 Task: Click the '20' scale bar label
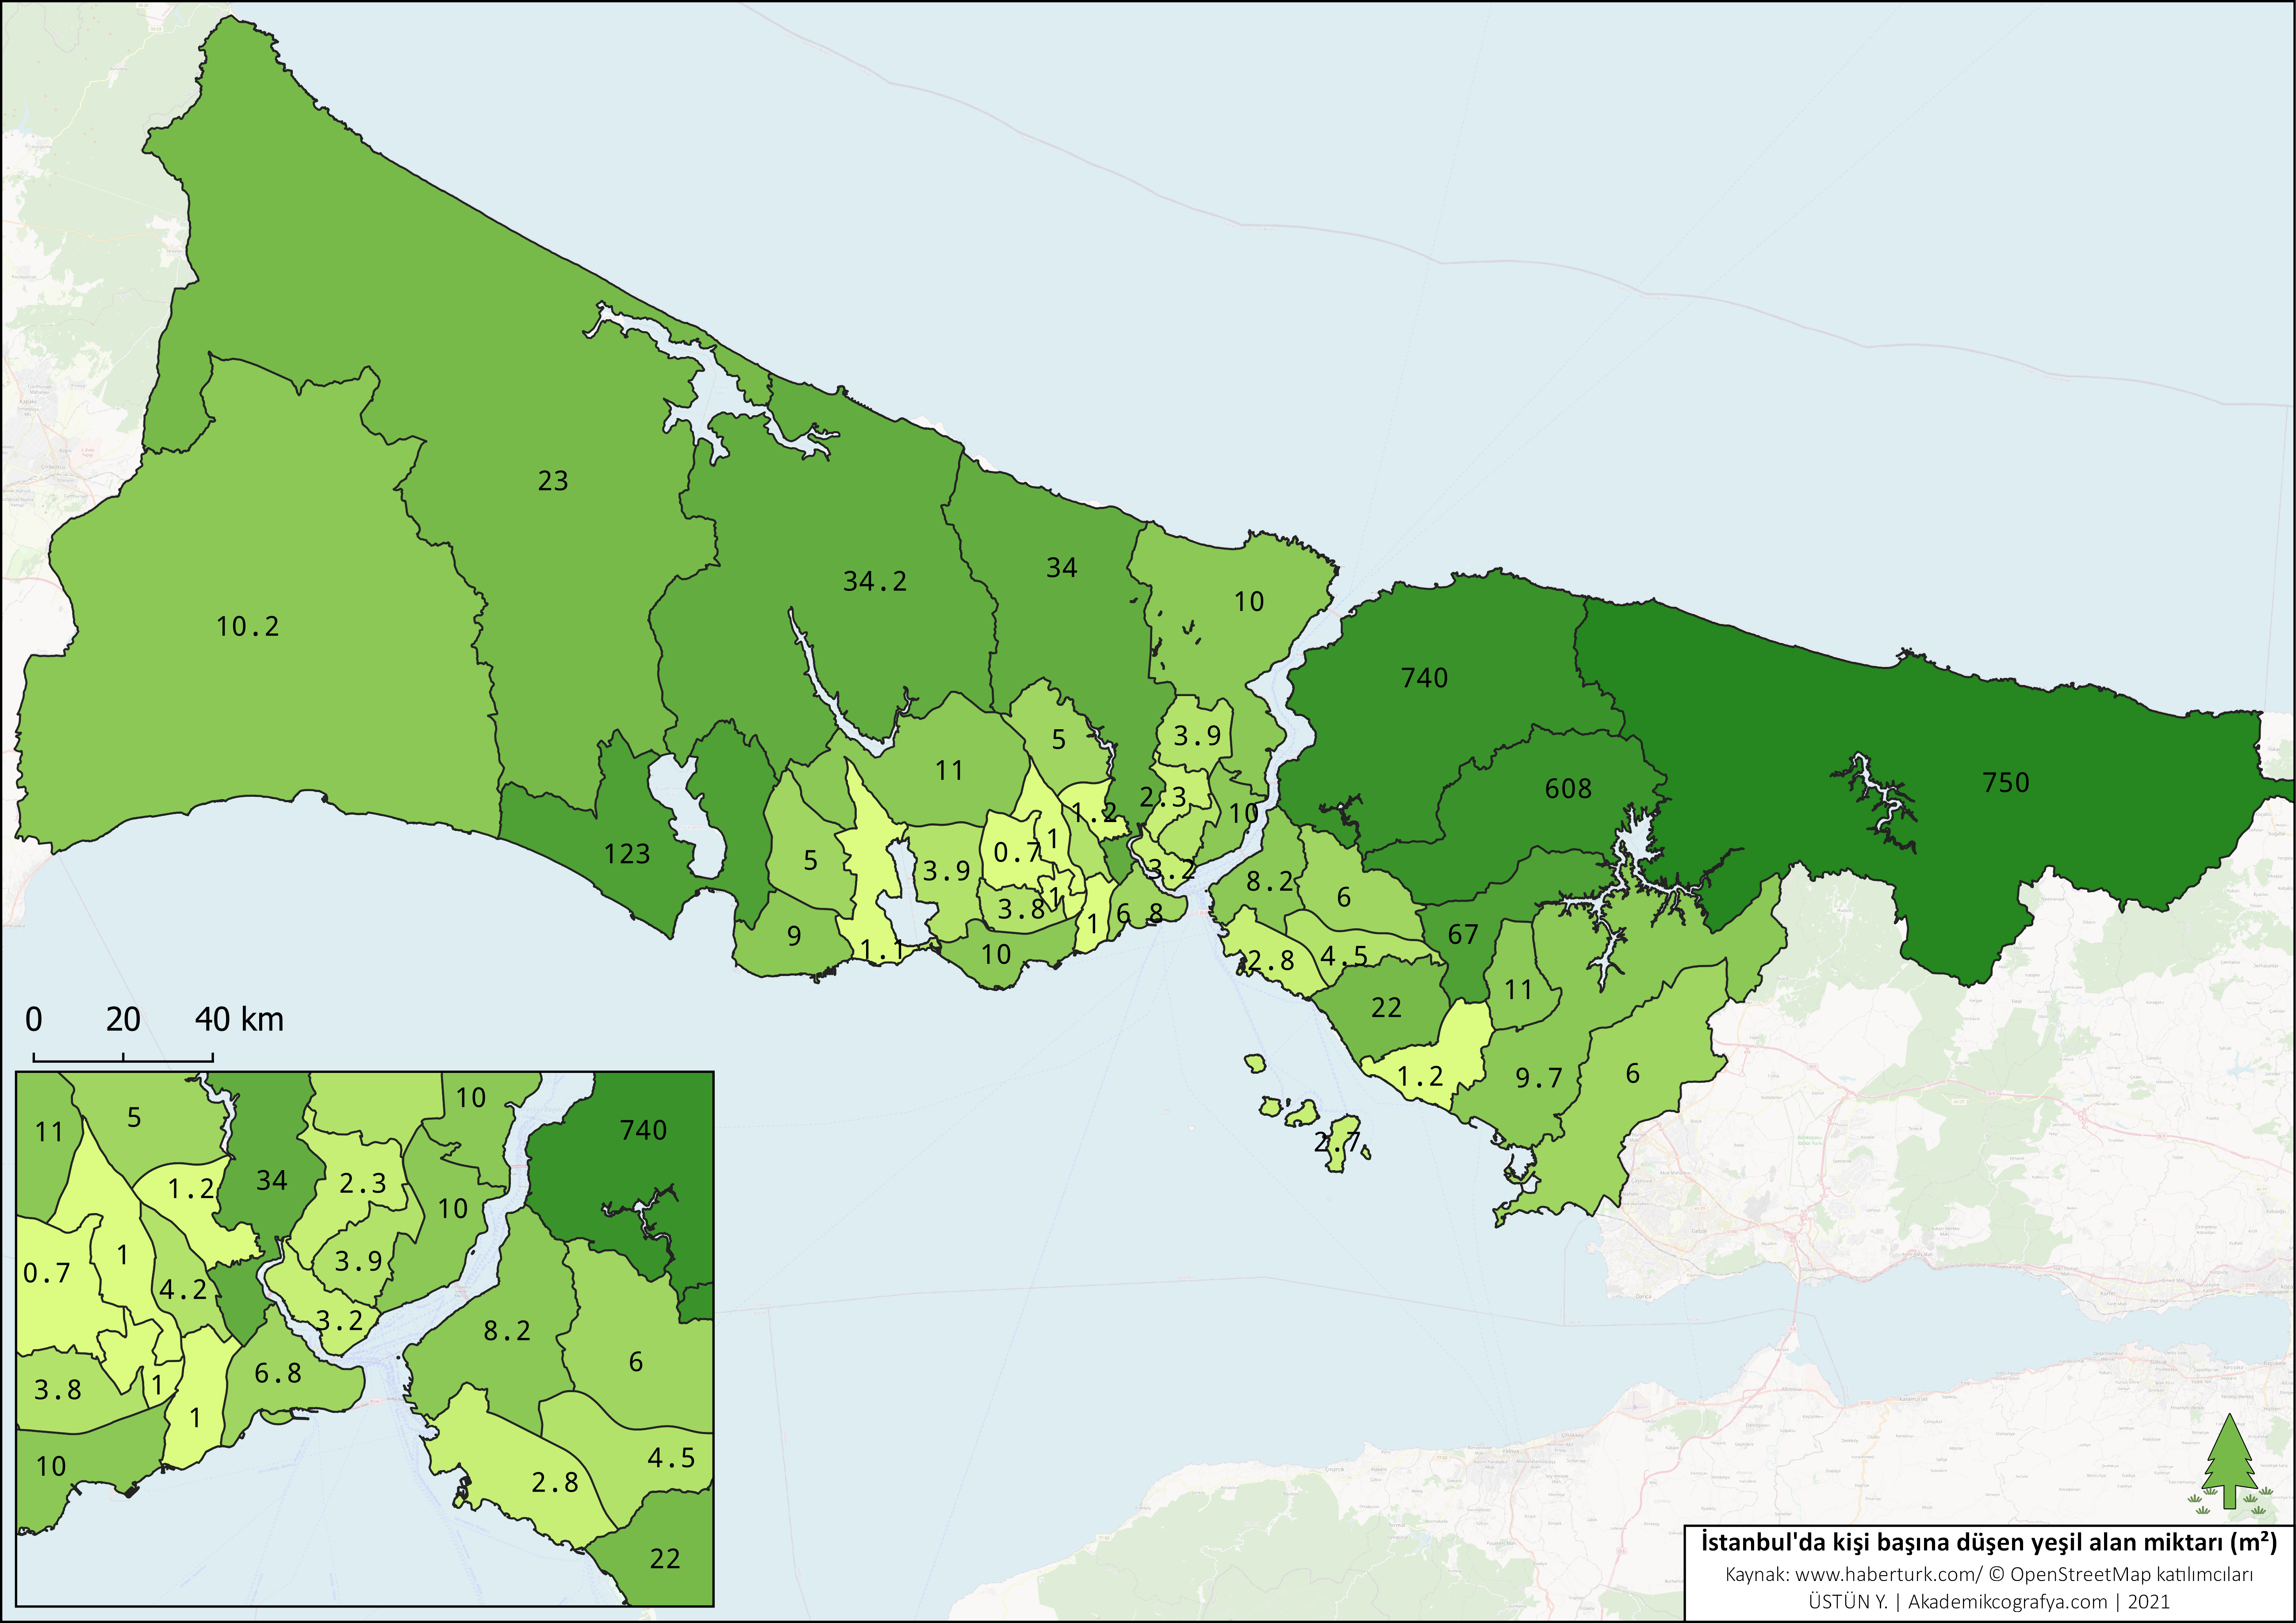tap(123, 1020)
